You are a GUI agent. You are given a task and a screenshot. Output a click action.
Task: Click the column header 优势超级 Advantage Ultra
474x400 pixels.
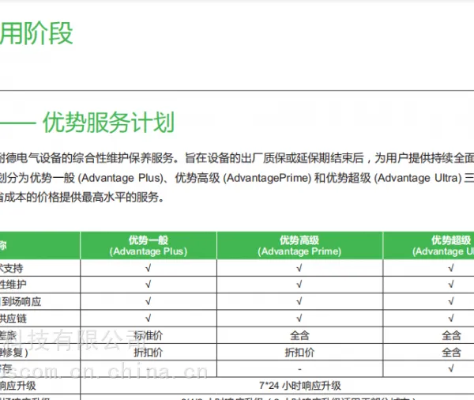point(429,245)
